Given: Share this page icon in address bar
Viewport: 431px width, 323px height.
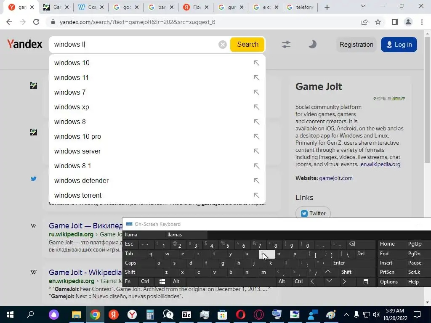Looking at the screenshot, I should click(364, 22).
